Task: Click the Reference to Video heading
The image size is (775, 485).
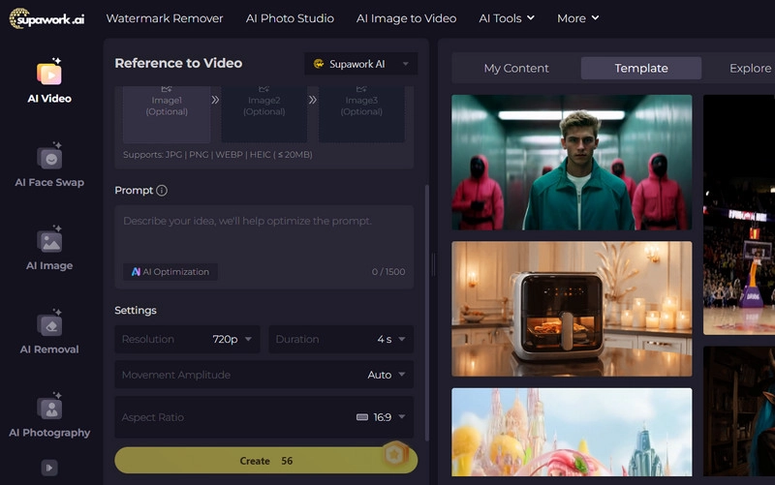Action: tap(178, 63)
